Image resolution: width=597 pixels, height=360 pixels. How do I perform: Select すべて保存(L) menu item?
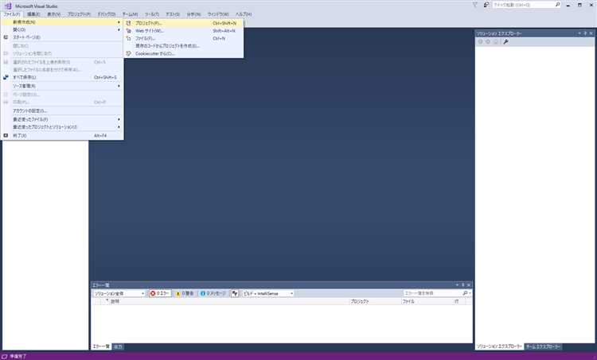pyautogui.click(x=62, y=77)
